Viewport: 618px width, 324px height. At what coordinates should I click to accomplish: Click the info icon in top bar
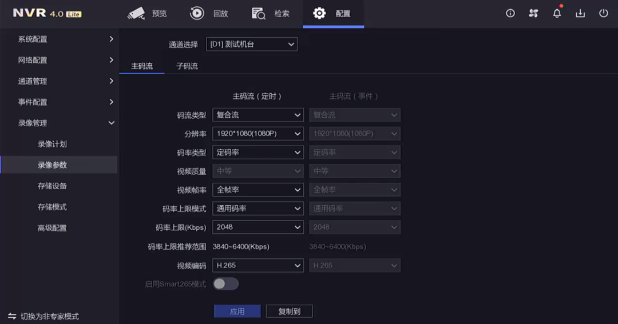(510, 13)
